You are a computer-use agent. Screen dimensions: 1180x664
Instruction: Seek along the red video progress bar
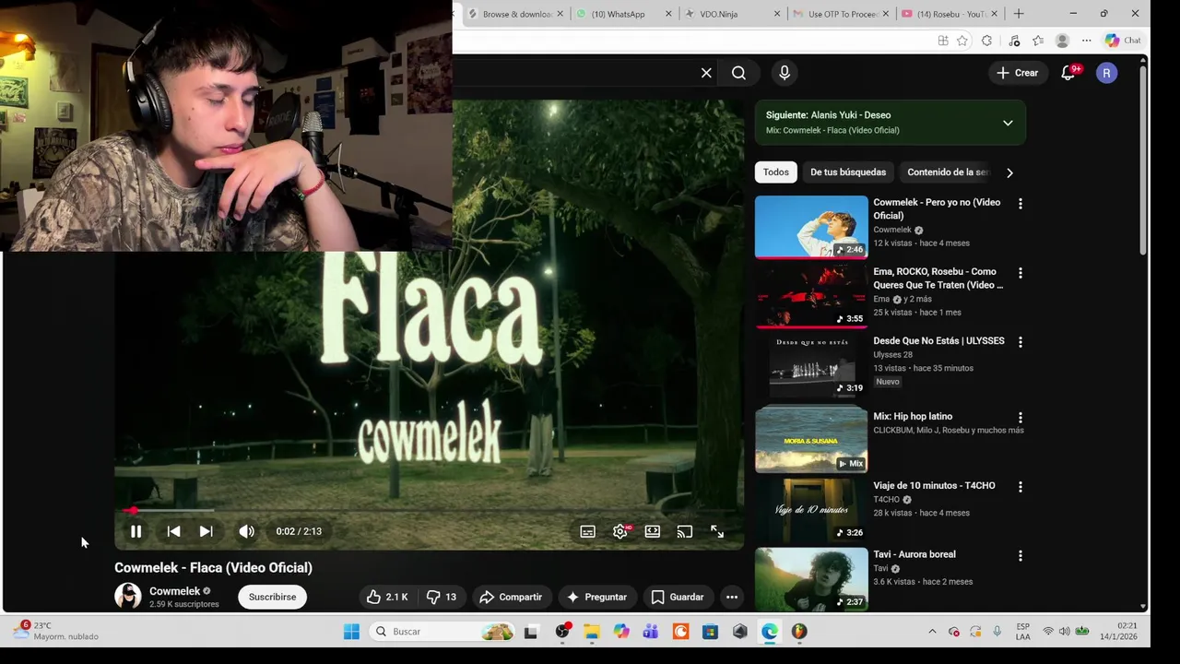(x=430, y=510)
